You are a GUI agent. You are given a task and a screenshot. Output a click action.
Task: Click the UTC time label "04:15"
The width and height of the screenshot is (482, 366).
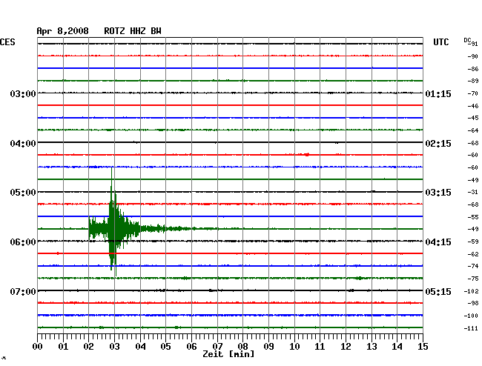(x=438, y=242)
